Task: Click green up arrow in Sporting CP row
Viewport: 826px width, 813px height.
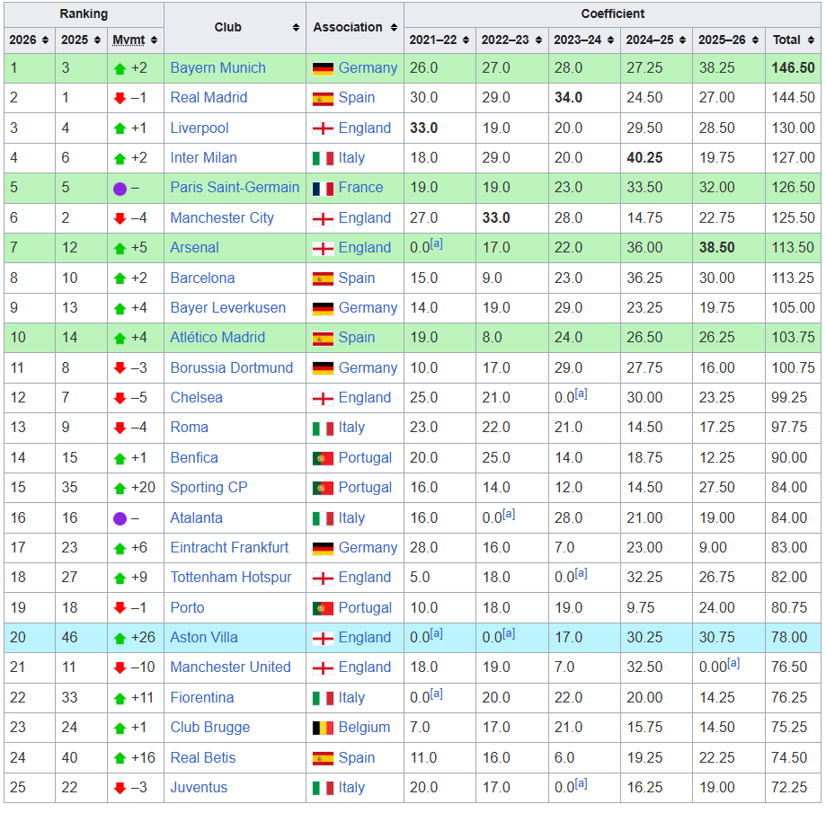Action: (x=120, y=489)
